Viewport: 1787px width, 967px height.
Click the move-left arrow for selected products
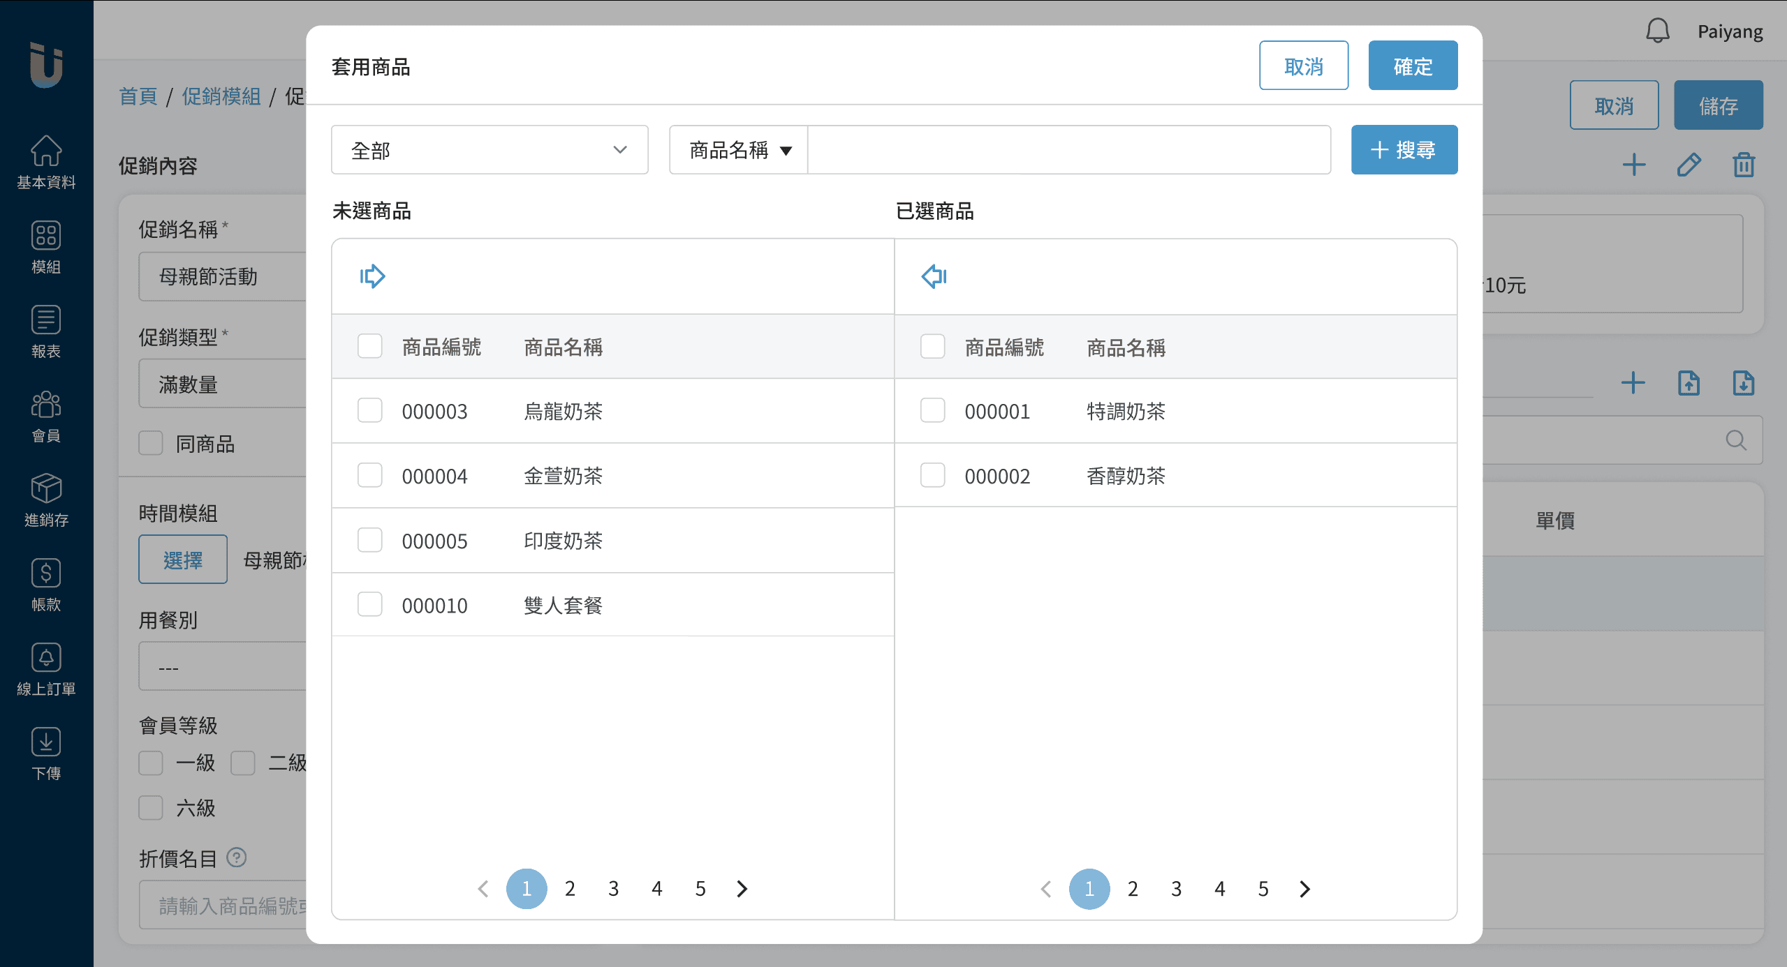(934, 276)
